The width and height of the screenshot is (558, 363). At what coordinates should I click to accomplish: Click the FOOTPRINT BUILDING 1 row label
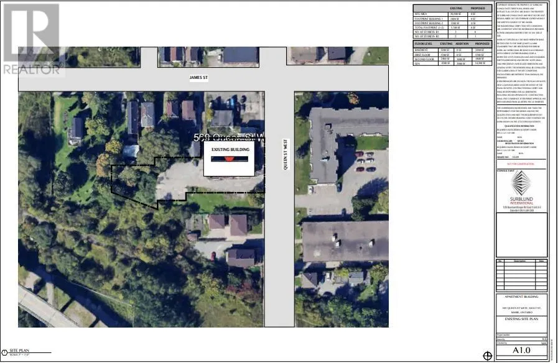pyautogui.click(x=429, y=19)
